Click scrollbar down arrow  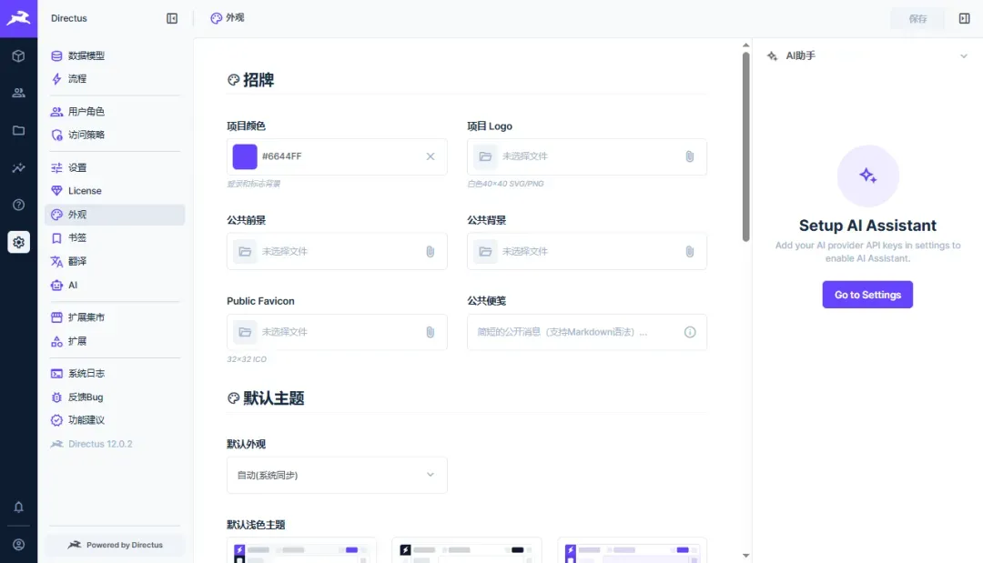tap(745, 556)
